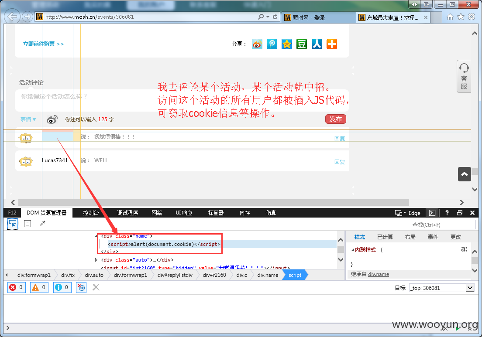Screen dimensions: 482x337
Task: Open the 表情 emoticon dropdown
Action: point(28,119)
